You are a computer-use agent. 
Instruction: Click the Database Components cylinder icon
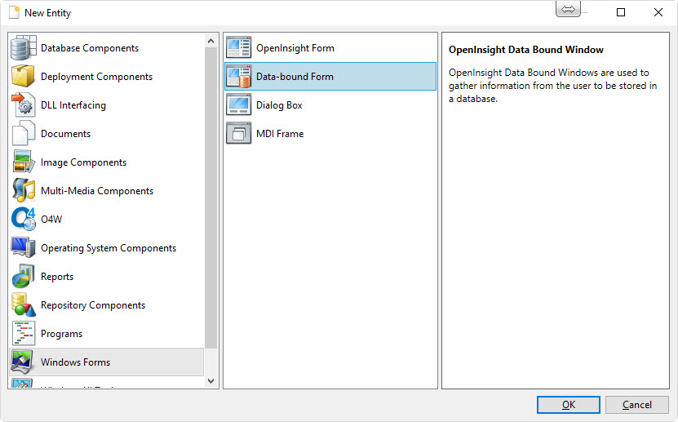(24, 48)
